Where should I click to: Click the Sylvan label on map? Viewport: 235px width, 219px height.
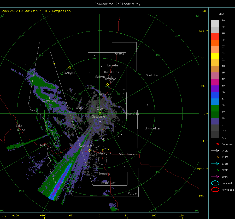click(100, 77)
